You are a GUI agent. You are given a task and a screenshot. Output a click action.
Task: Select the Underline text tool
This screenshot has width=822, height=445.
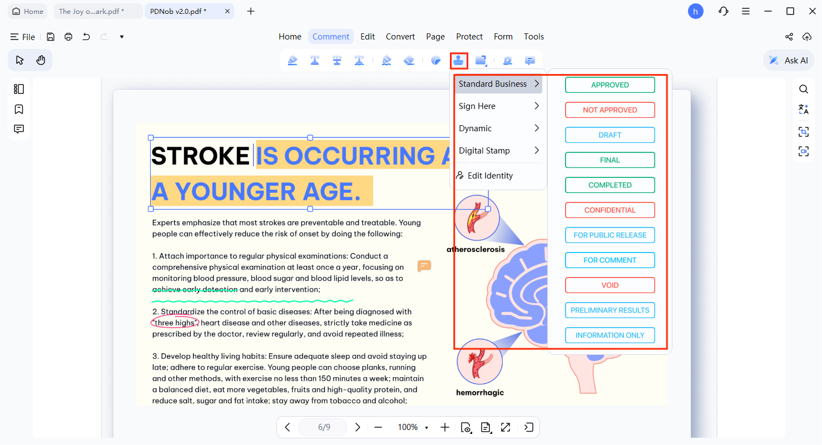(x=315, y=61)
